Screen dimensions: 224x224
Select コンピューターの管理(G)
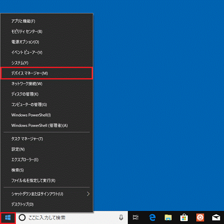[47, 105]
